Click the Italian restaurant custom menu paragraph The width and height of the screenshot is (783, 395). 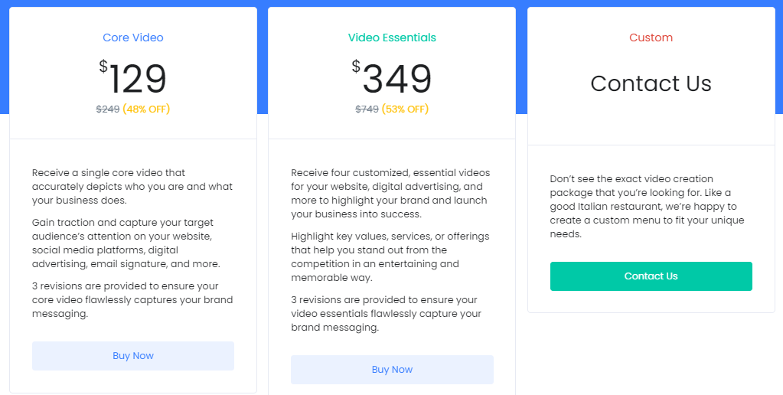tap(648, 206)
